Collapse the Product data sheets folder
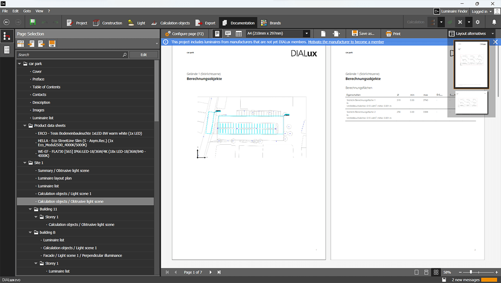 (x=25, y=126)
